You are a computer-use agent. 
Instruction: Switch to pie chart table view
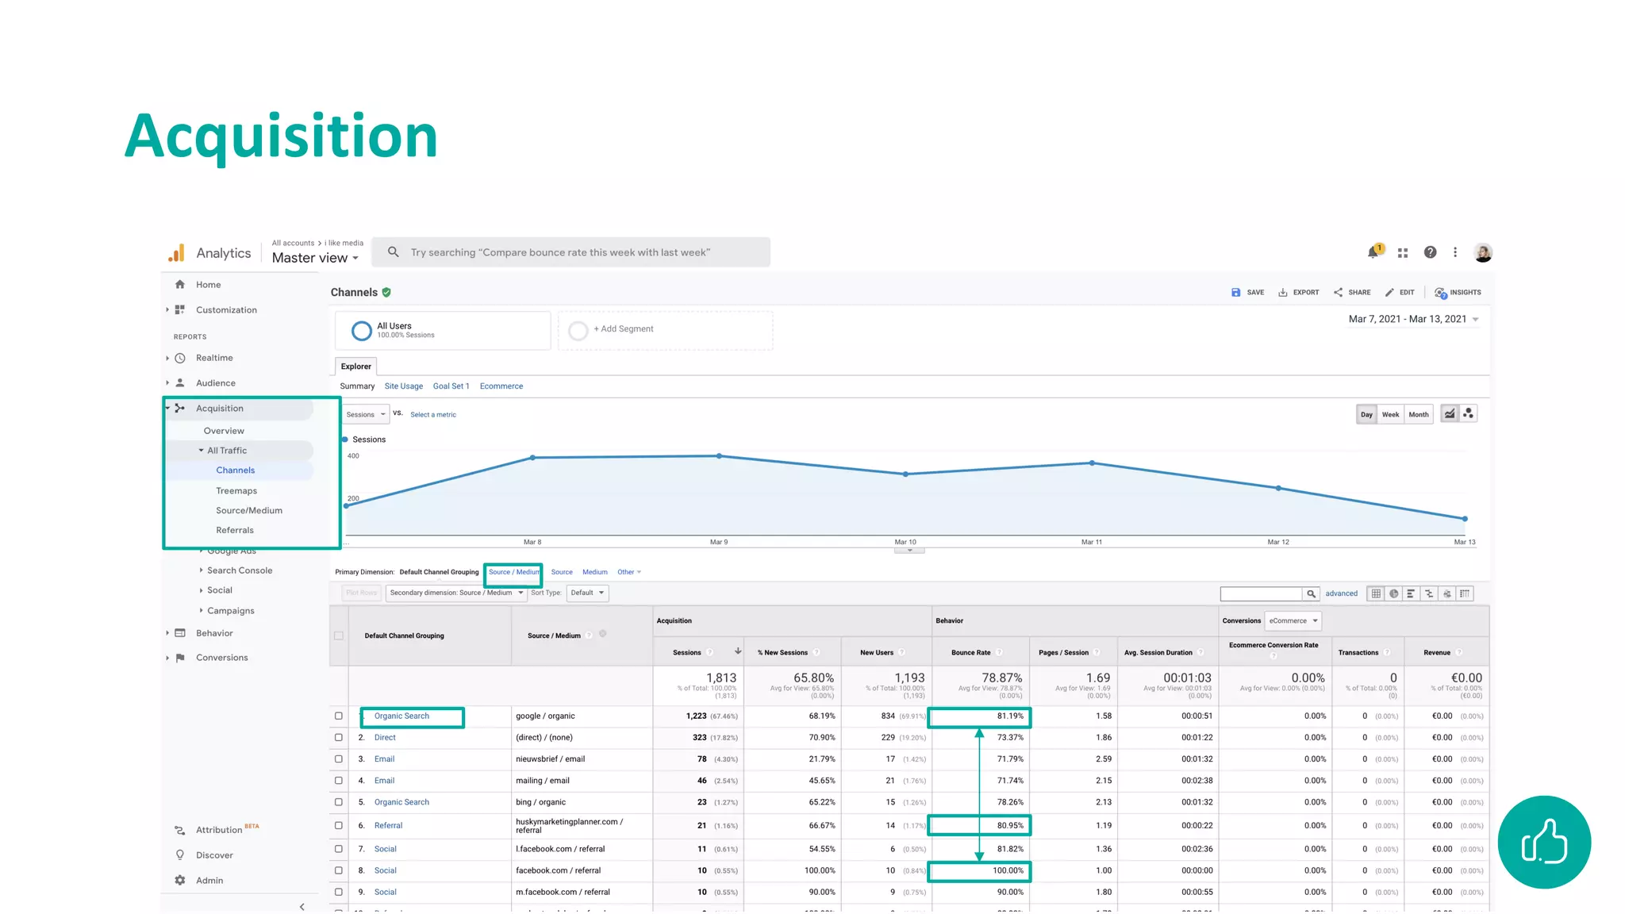click(x=1393, y=593)
